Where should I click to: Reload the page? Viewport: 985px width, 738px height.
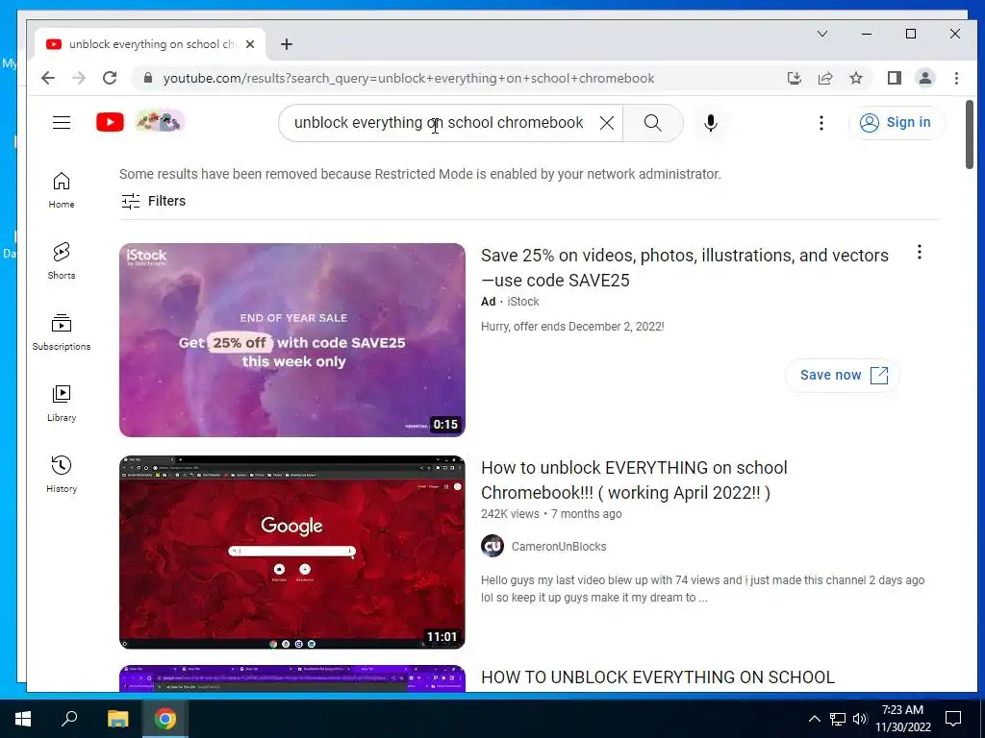pos(110,78)
